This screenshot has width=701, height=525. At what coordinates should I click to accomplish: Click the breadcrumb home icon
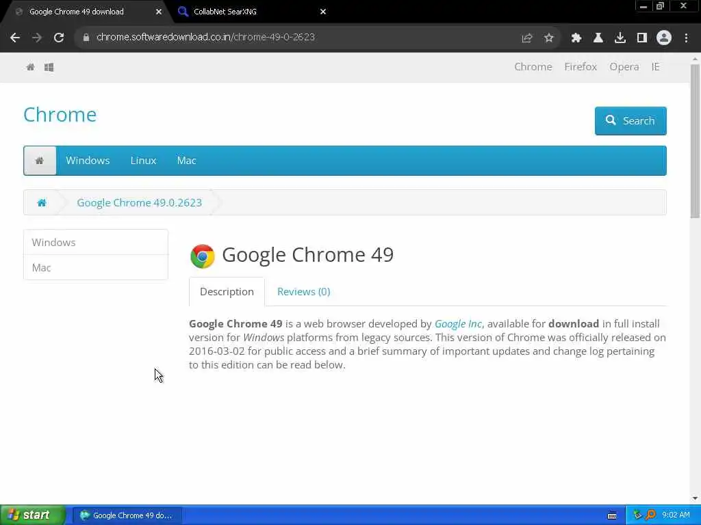(42, 202)
